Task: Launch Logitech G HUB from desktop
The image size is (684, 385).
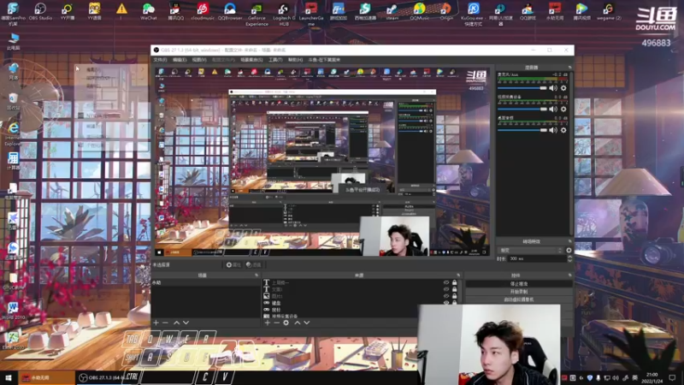Action: click(284, 14)
